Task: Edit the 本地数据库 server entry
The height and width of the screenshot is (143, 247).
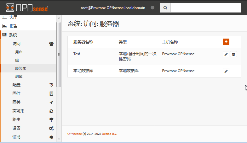Action: pyautogui.click(x=226, y=71)
